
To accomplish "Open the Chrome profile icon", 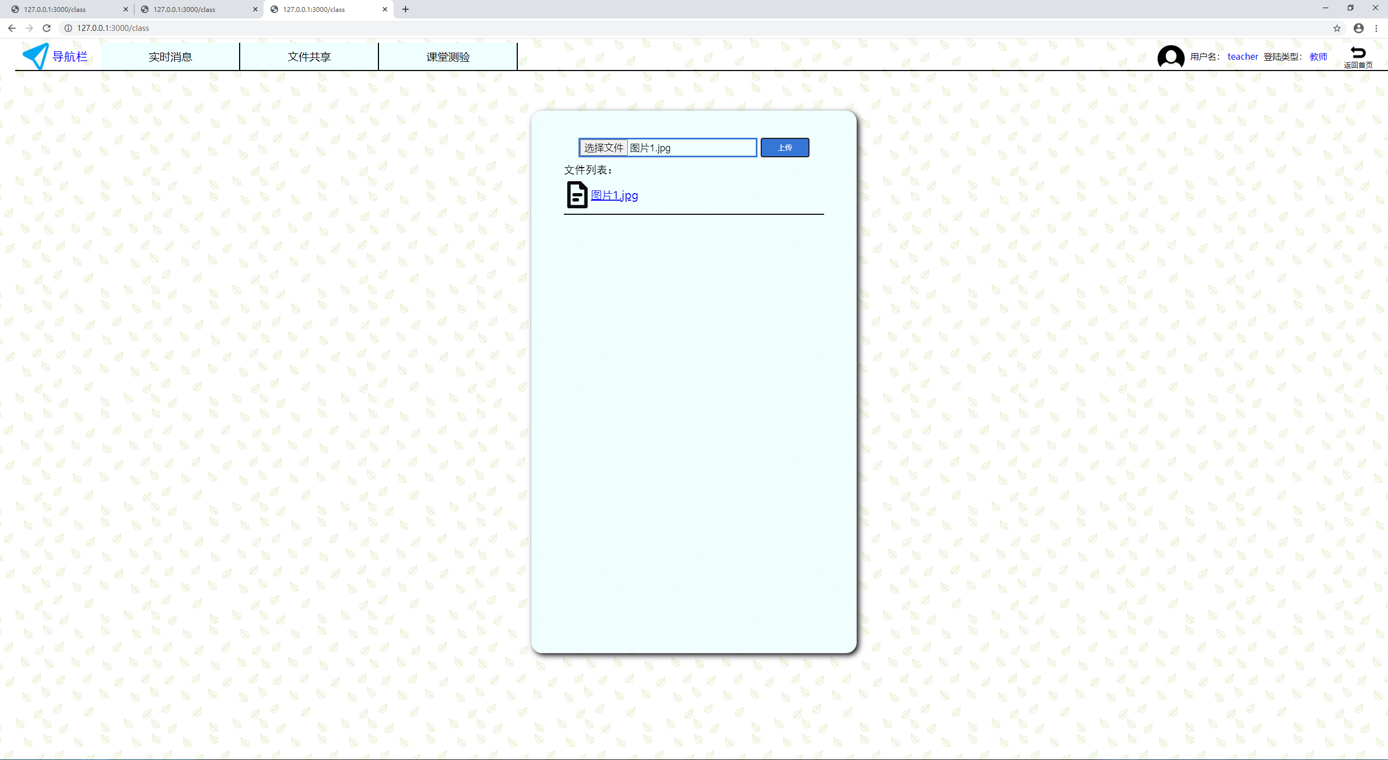I will tap(1358, 28).
